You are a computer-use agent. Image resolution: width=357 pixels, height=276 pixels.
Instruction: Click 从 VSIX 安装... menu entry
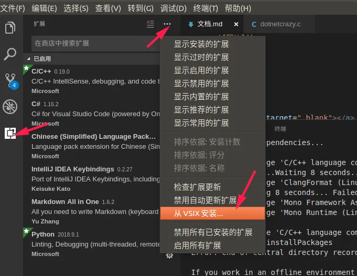[x=213, y=213]
